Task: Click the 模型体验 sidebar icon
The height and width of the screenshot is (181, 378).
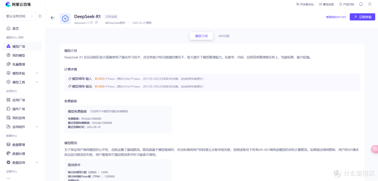Action: (x=8, y=73)
